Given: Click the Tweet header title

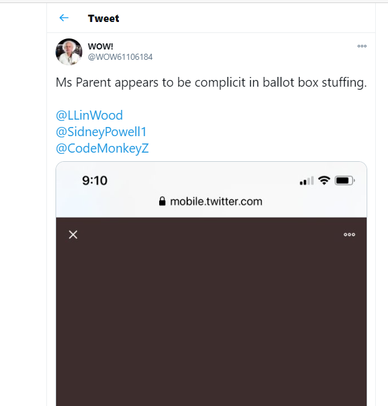Looking at the screenshot, I should click(x=104, y=18).
